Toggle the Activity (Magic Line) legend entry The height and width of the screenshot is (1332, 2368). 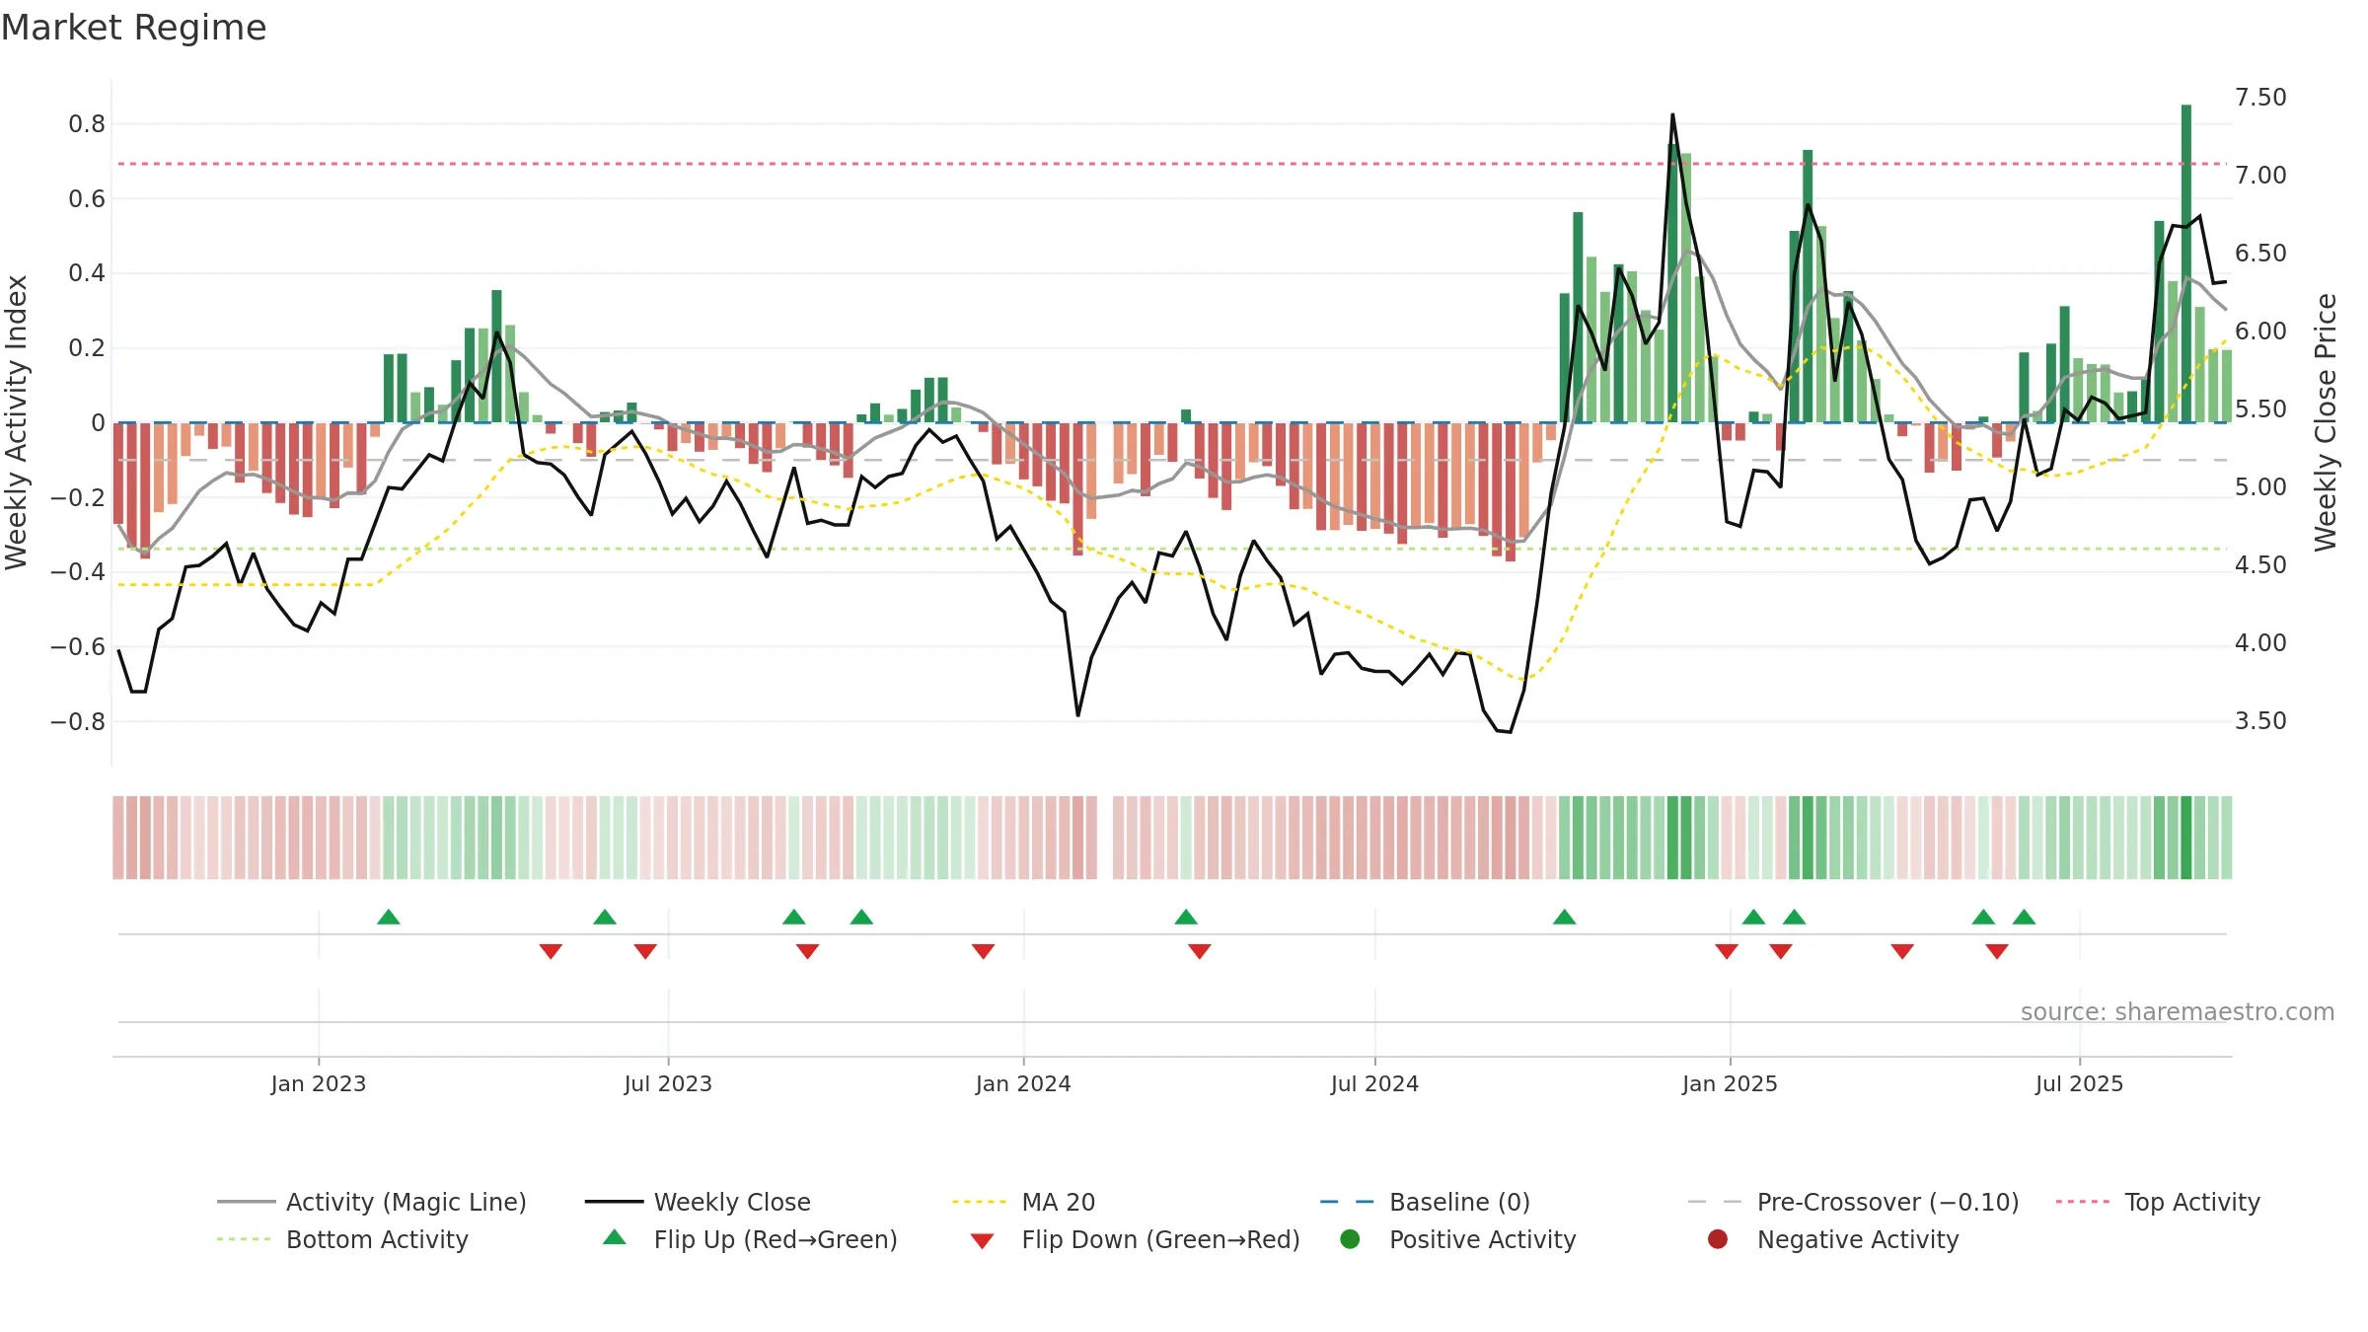point(372,1202)
